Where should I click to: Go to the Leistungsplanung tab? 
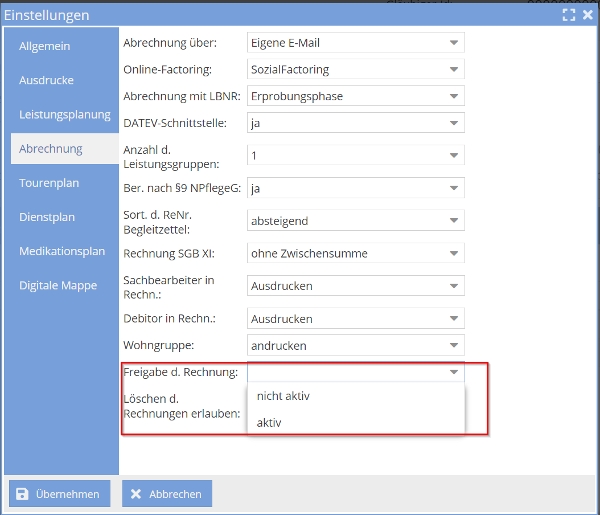(64, 115)
